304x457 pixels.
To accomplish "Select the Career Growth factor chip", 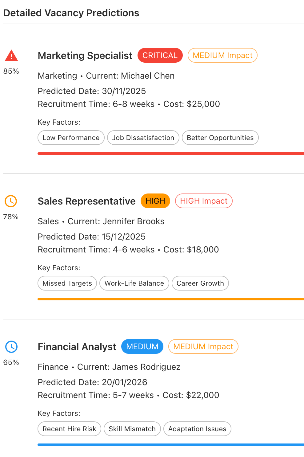I will coord(200,283).
